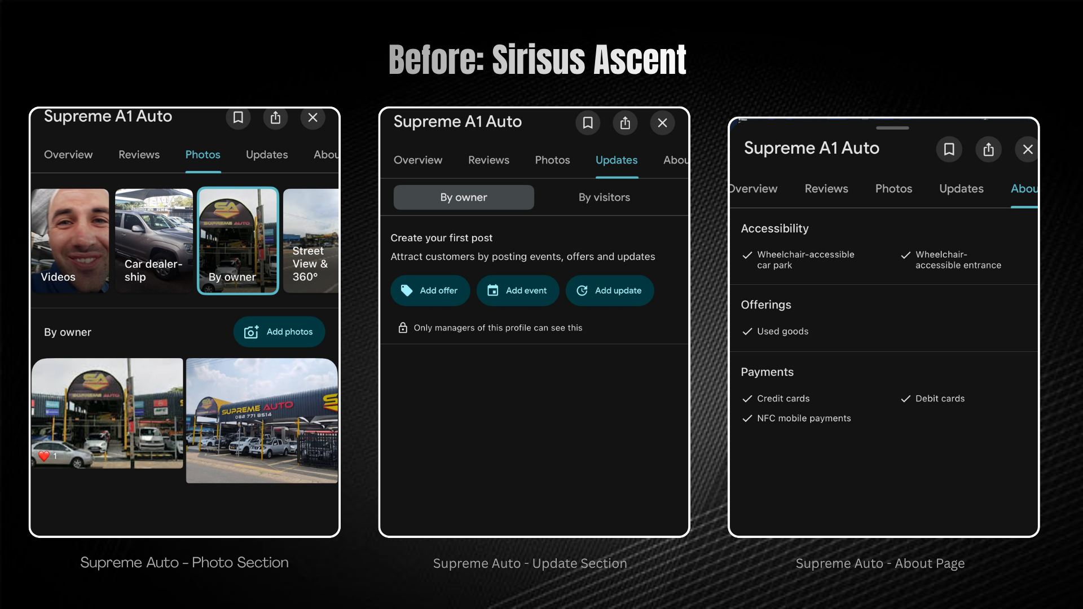Select the About tab in the About Page panel
1083x609 pixels.
[1024, 189]
